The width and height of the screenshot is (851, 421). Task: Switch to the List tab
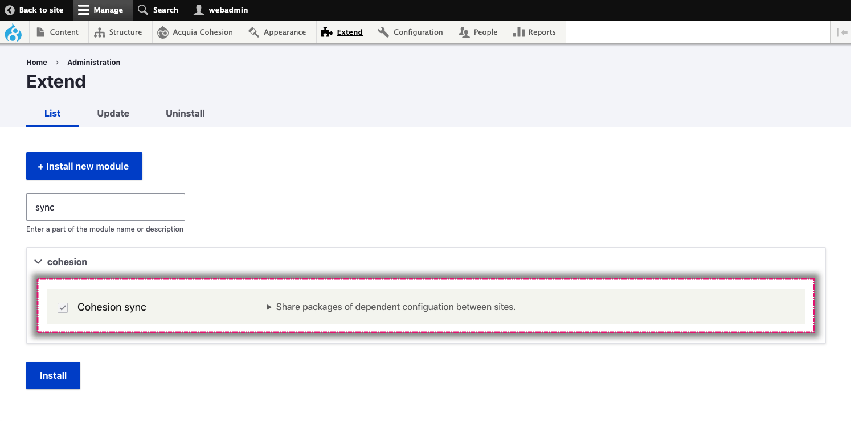click(52, 113)
